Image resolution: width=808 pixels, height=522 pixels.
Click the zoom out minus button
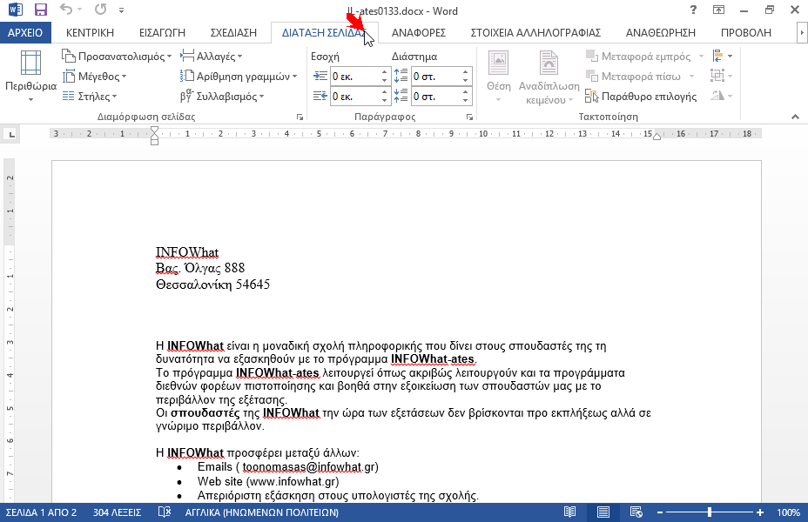tap(660, 512)
